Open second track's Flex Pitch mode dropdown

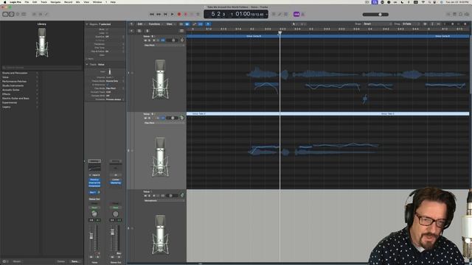(164, 123)
